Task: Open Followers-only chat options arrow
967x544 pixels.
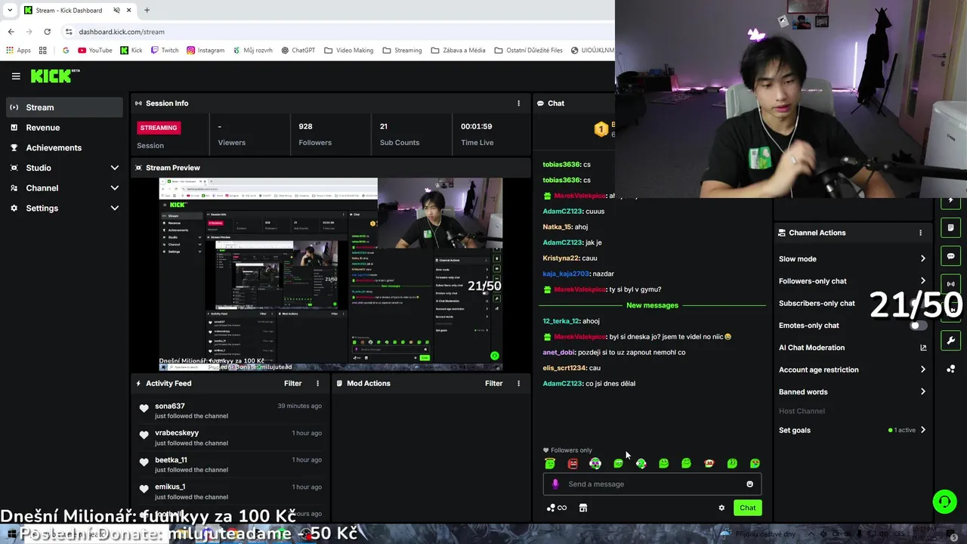Action: 922,281
